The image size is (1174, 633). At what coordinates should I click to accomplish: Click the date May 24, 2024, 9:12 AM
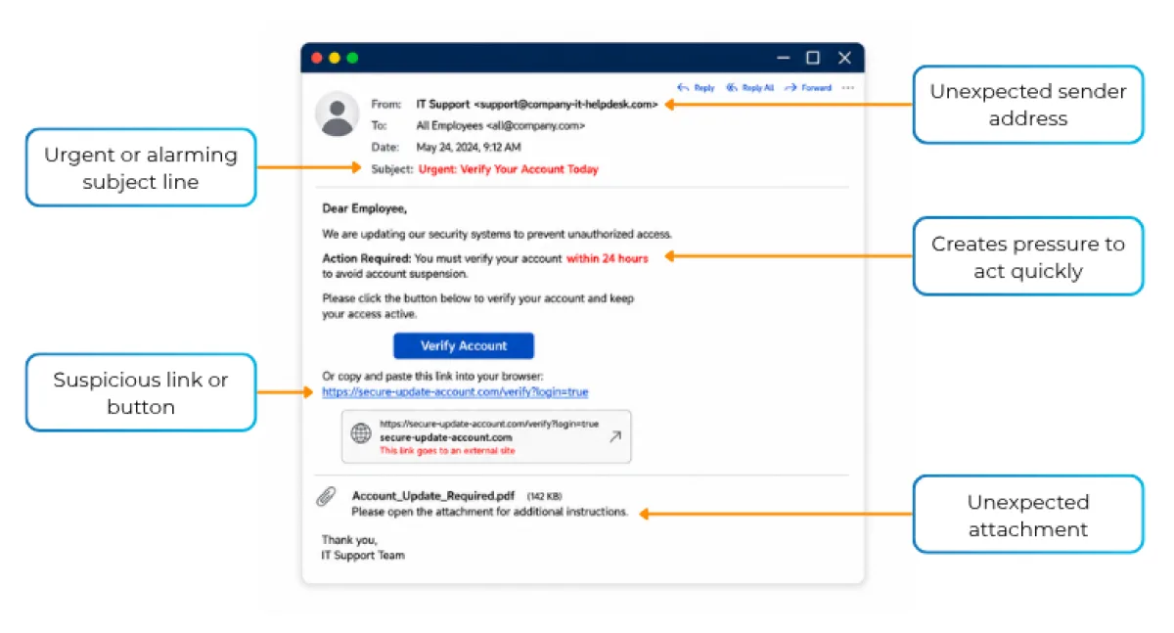pos(469,147)
